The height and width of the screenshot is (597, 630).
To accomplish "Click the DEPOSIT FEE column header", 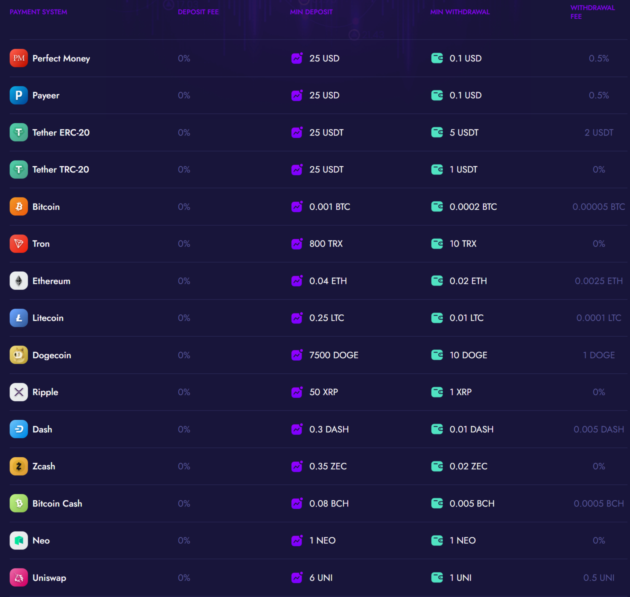I will point(198,12).
